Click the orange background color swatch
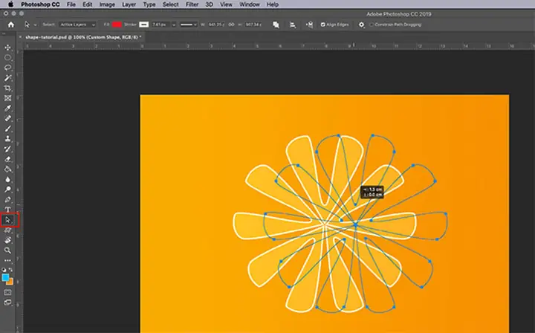 pos(10,282)
